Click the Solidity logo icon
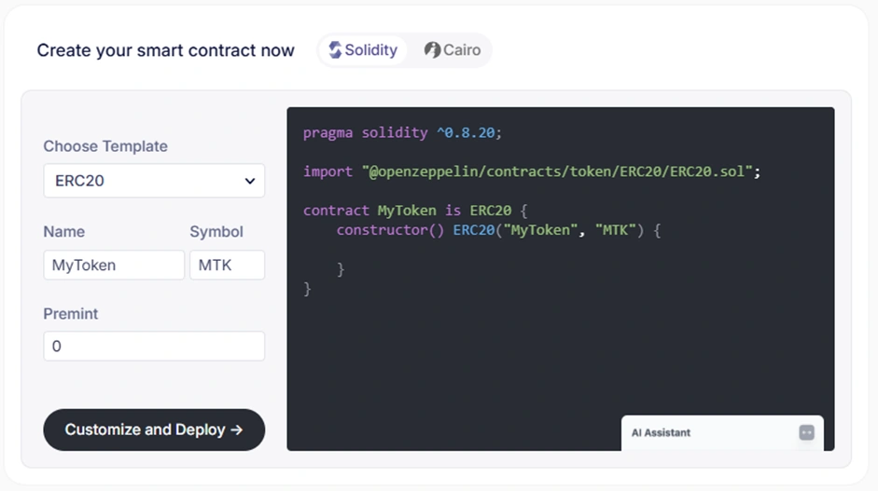Image resolution: width=878 pixels, height=491 pixels. (x=335, y=50)
